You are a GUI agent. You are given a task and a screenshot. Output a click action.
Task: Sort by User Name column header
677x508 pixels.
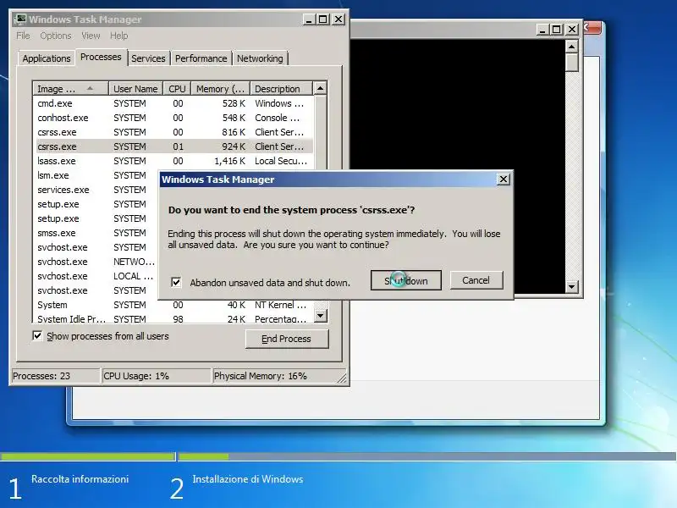pyautogui.click(x=135, y=89)
